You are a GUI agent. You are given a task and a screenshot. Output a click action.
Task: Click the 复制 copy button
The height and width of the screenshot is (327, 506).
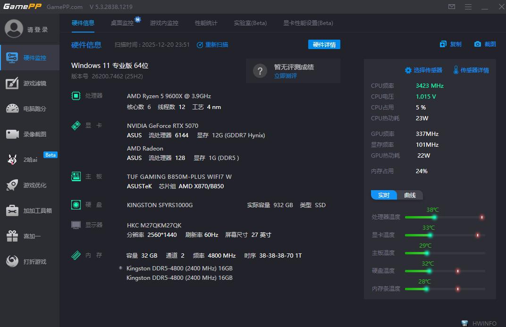coord(451,44)
